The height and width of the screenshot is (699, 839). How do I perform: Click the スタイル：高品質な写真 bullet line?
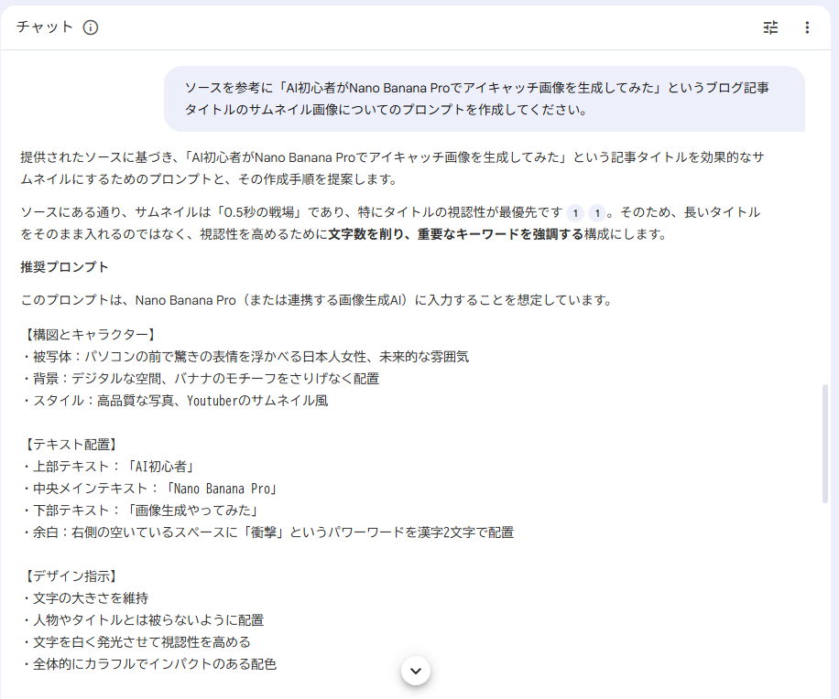pyautogui.click(x=174, y=400)
